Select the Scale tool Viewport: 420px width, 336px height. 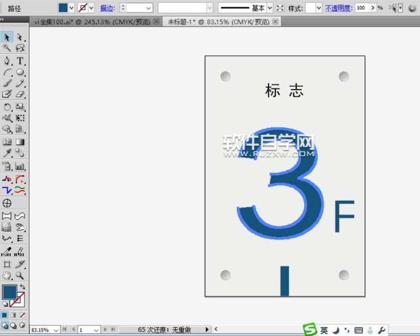click(20, 107)
